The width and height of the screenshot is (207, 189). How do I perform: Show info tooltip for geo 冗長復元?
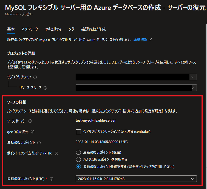click(33, 132)
